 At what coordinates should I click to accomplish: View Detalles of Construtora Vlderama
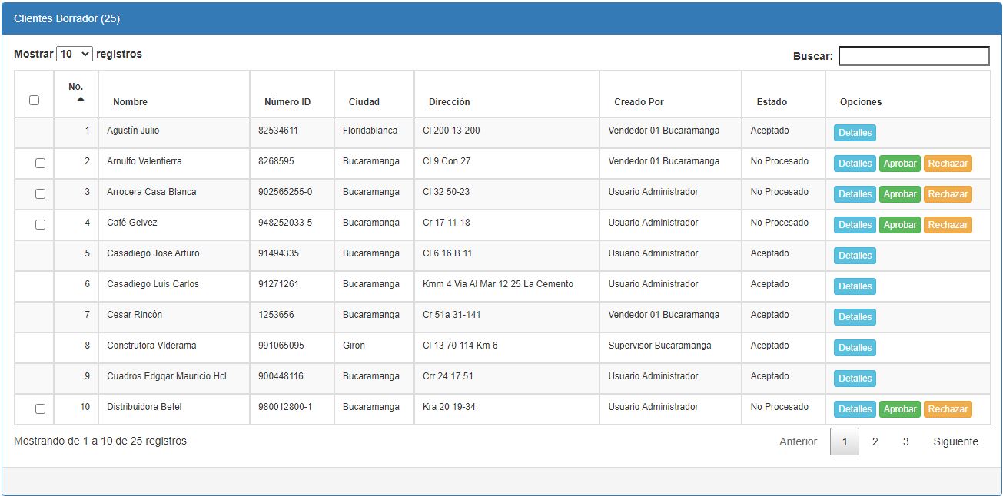tap(855, 348)
